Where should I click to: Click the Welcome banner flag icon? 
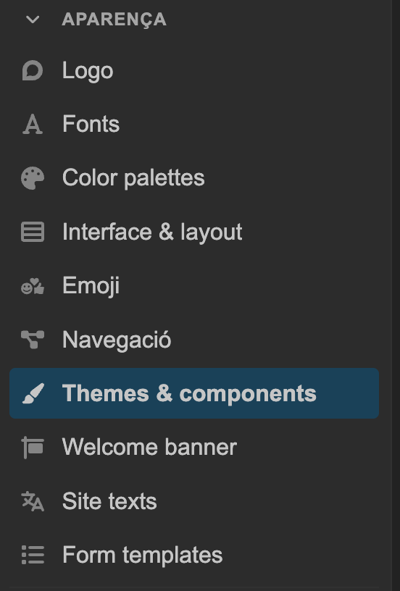[33, 448]
